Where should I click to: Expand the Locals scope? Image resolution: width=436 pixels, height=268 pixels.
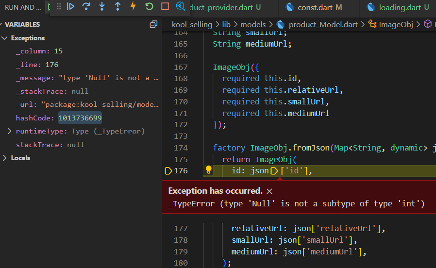pos(4,158)
